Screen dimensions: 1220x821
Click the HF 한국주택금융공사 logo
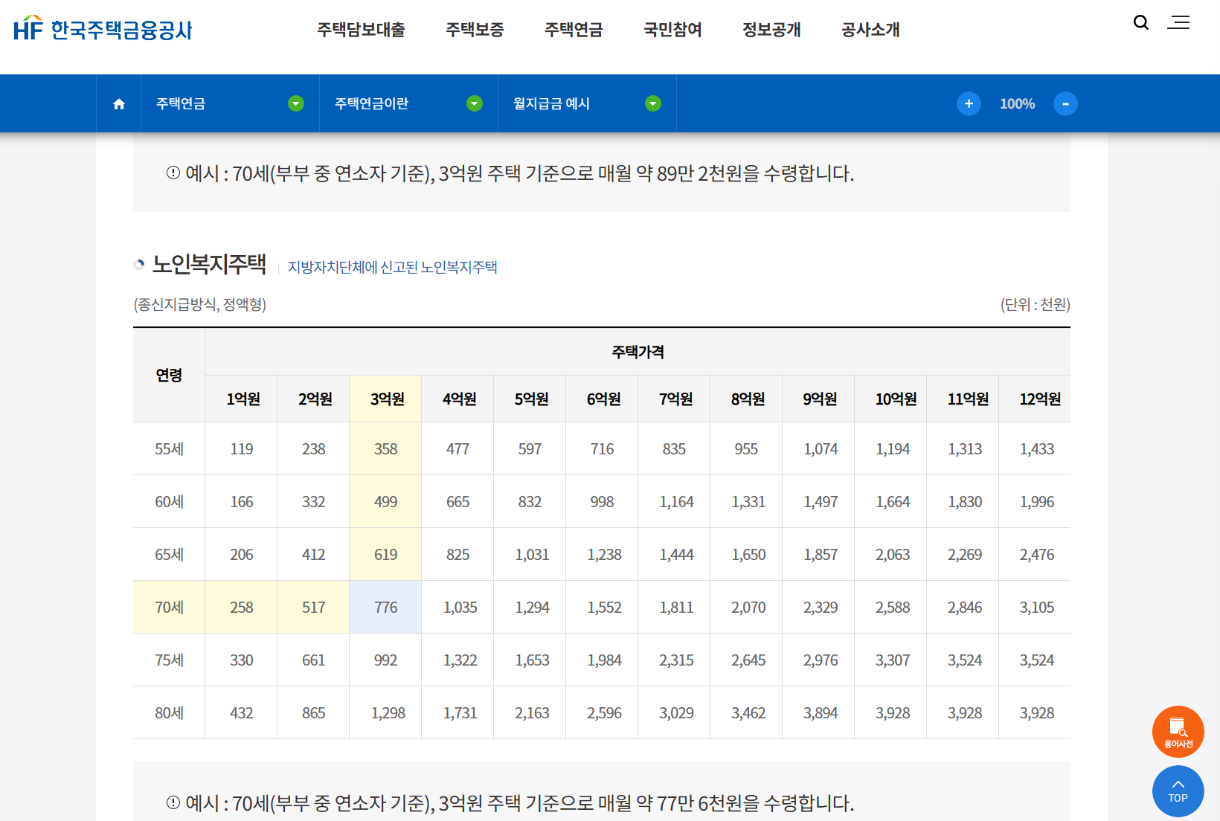[103, 29]
